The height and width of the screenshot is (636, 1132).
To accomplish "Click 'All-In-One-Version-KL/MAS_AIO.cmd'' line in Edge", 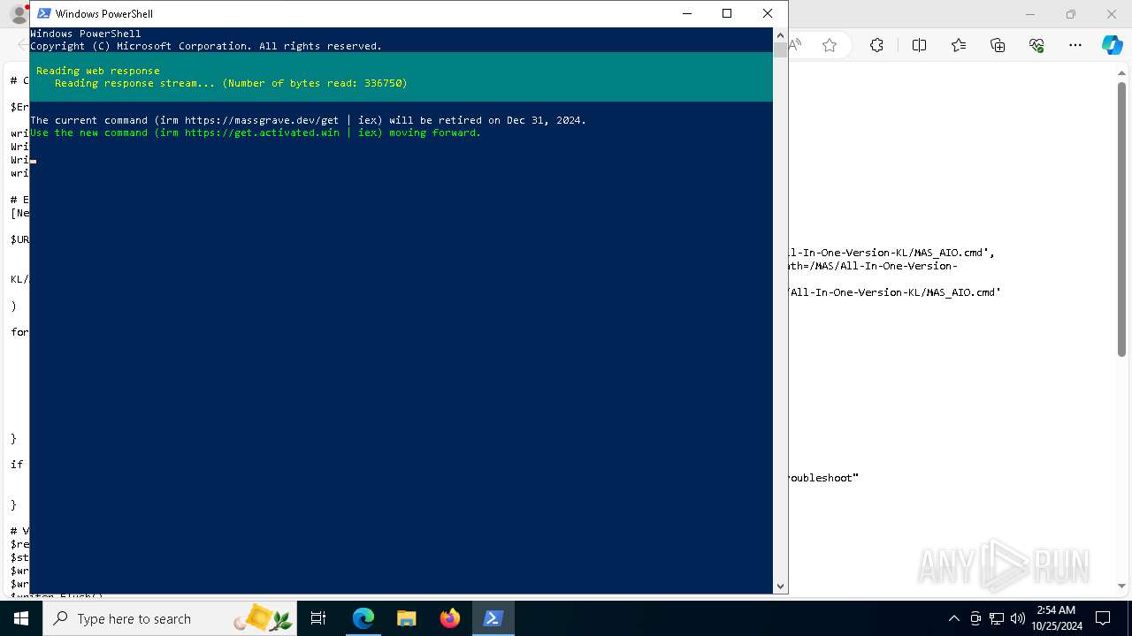I will pos(895,292).
